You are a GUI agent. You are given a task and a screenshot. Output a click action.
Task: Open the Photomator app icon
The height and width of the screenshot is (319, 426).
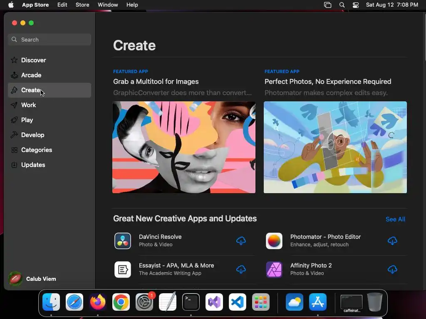(274, 241)
